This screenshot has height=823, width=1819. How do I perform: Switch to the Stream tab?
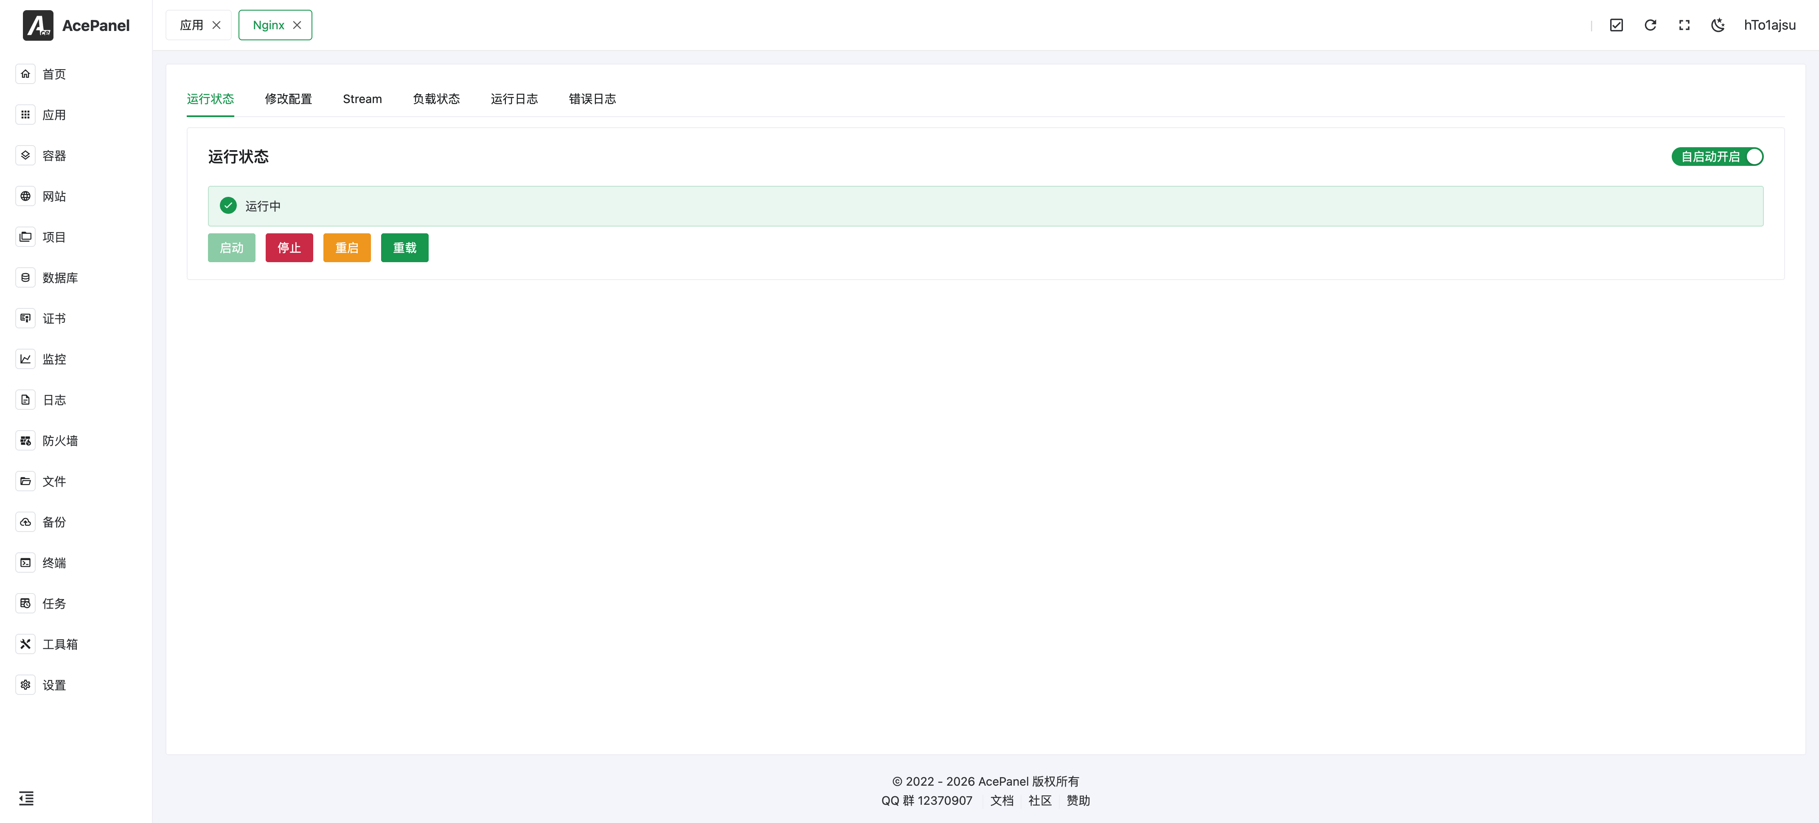point(362,99)
